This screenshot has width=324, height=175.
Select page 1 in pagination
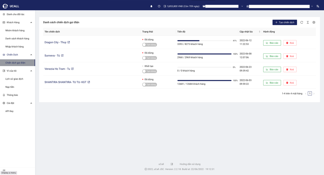click(x=310, y=94)
